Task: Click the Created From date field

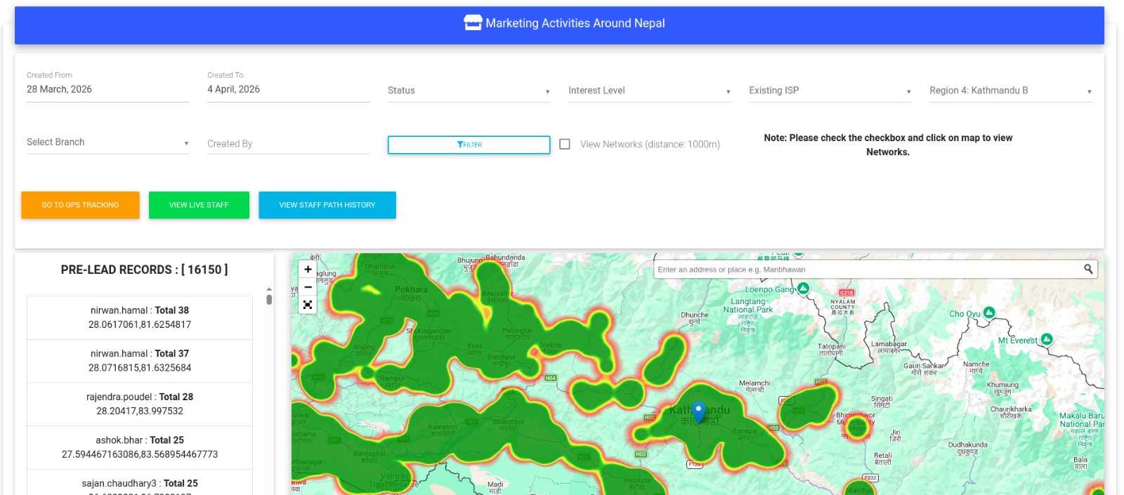Action: click(107, 89)
